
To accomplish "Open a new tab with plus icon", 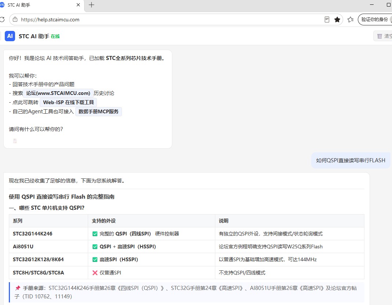I will pos(91,5).
